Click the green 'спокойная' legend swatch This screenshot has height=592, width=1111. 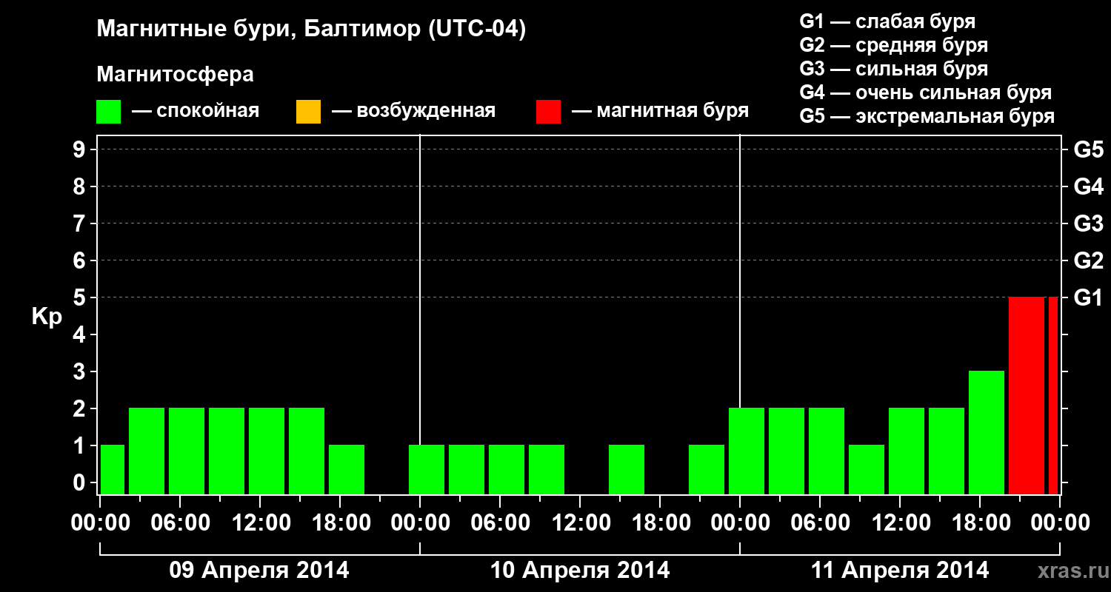click(109, 112)
